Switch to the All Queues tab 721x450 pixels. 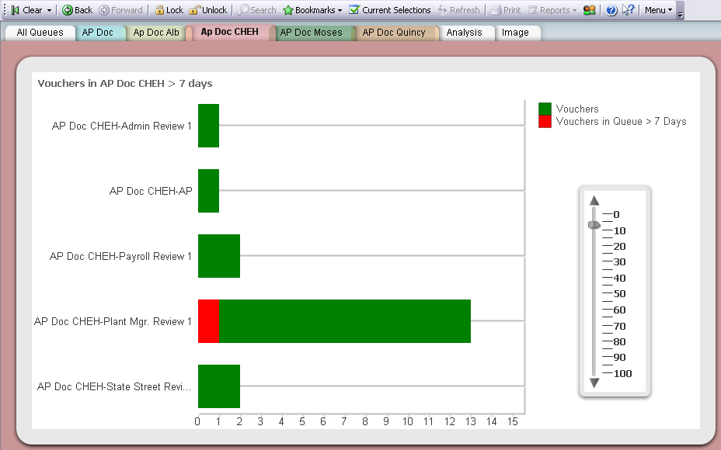[x=40, y=33]
